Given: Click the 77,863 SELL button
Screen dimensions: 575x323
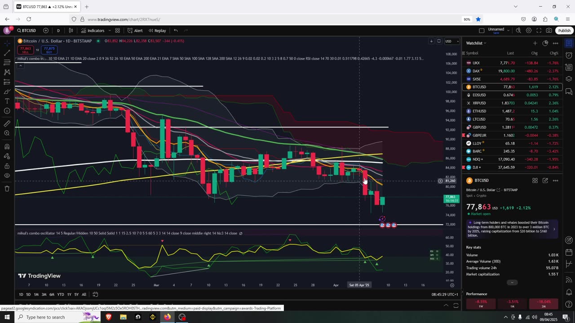Looking at the screenshot, I should (x=26, y=50).
